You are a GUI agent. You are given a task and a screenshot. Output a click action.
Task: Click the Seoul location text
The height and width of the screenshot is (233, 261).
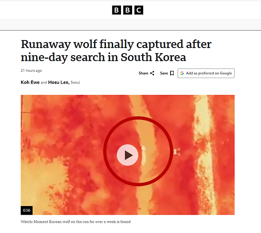(x=75, y=83)
